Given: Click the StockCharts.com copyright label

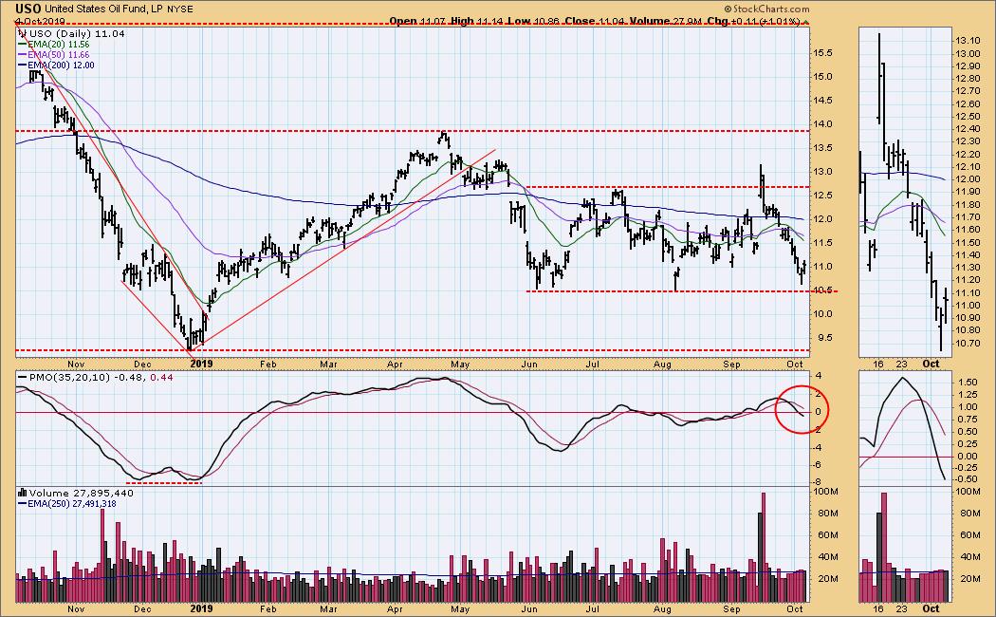Looking at the screenshot, I should pyautogui.click(x=766, y=9).
